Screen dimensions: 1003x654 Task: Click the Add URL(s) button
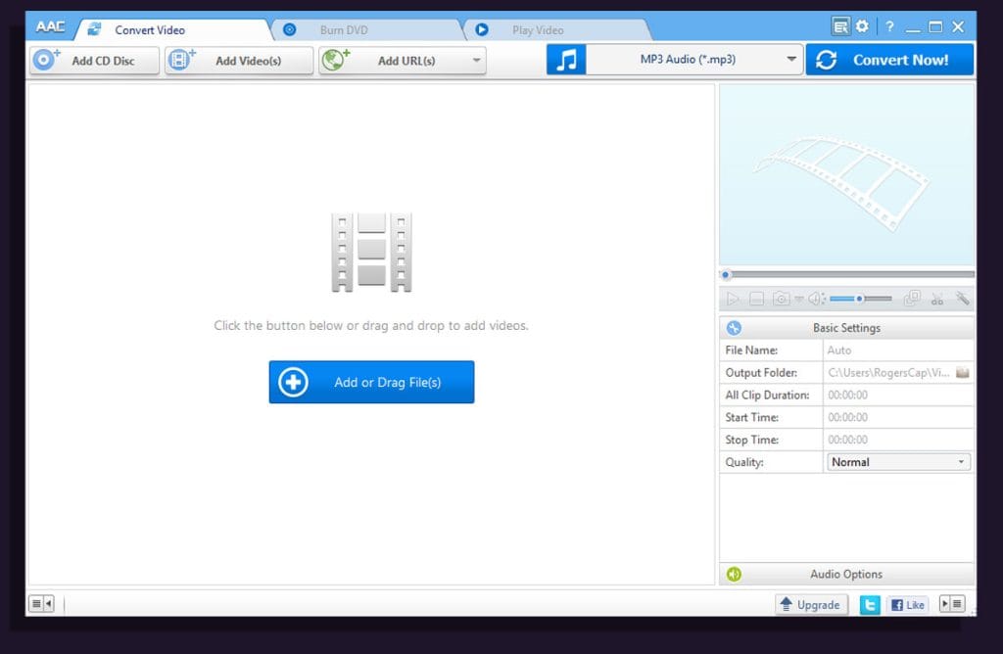tap(403, 61)
